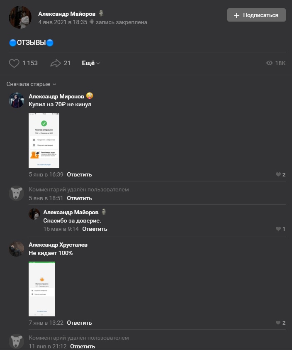Click the chevron beside Сначала старые
The height and width of the screenshot is (350, 292).
54,84
